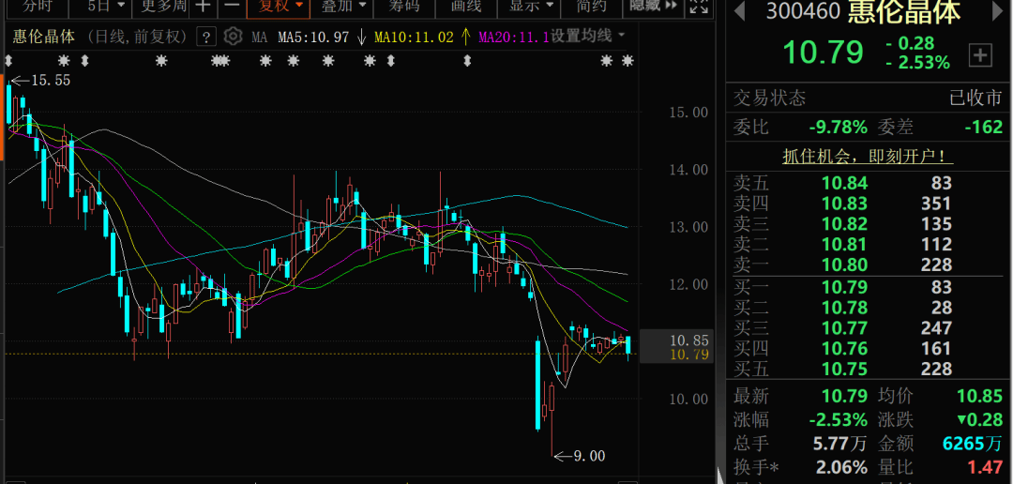Select the 卖一 10.80 ask price

(x=844, y=265)
